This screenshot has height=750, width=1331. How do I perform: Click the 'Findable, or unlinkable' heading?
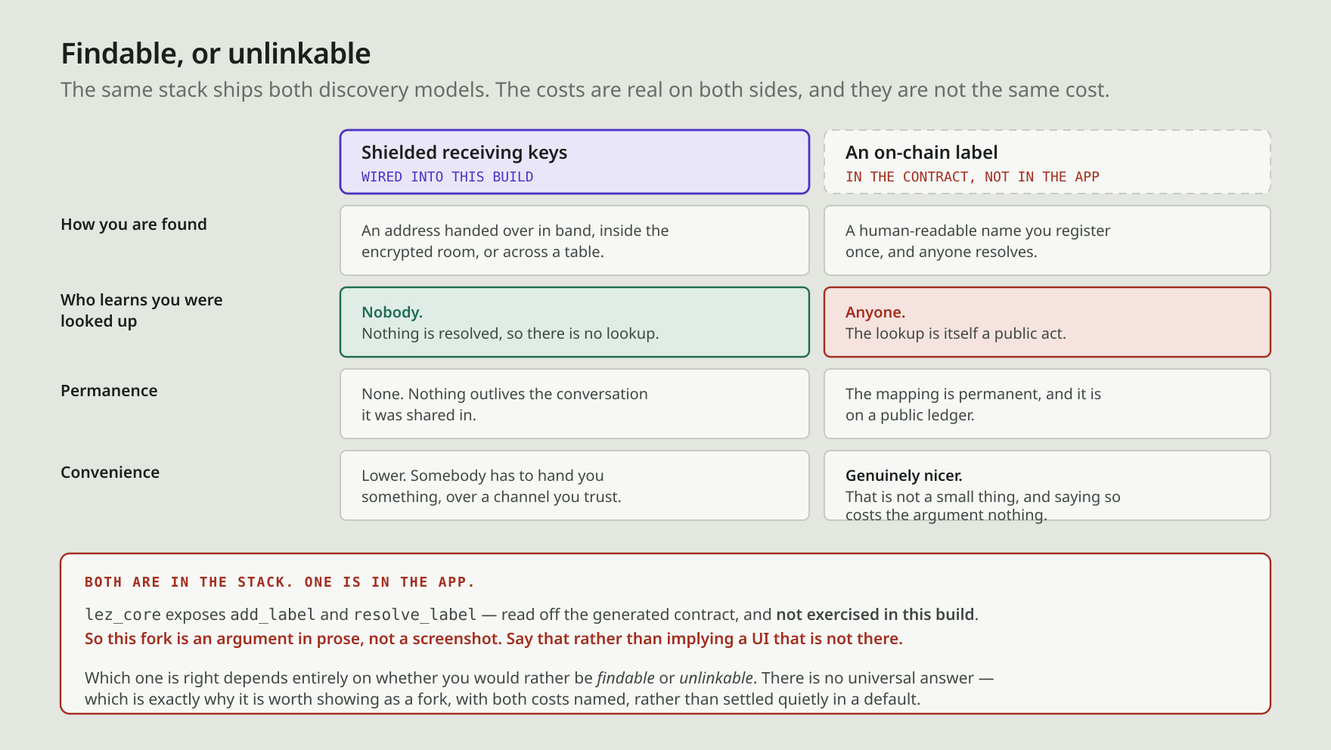pyautogui.click(x=216, y=54)
